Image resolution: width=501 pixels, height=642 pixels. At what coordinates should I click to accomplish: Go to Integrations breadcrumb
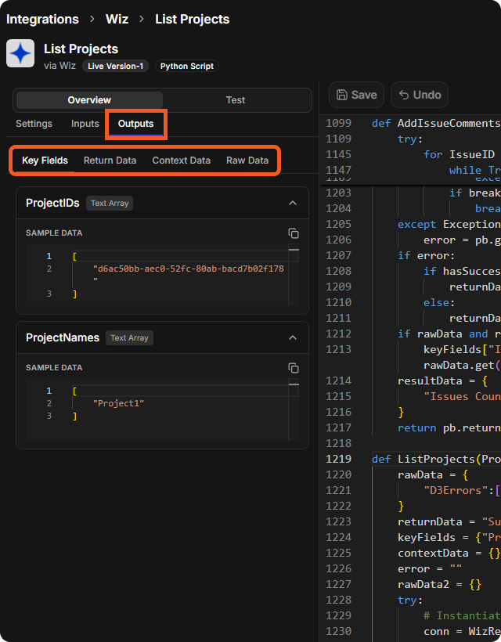[x=42, y=20]
